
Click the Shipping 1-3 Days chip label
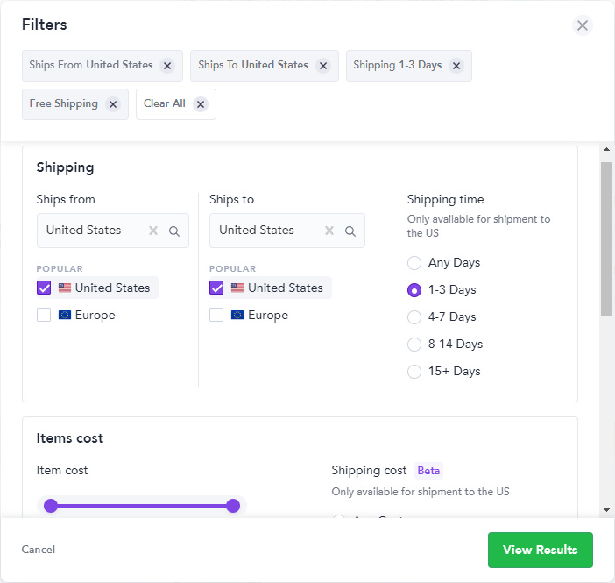pos(398,65)
